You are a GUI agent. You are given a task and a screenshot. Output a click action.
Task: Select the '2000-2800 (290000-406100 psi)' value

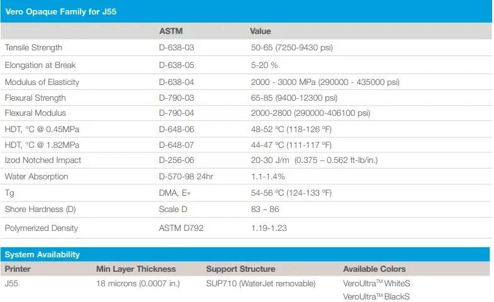[x=311, y=113]
